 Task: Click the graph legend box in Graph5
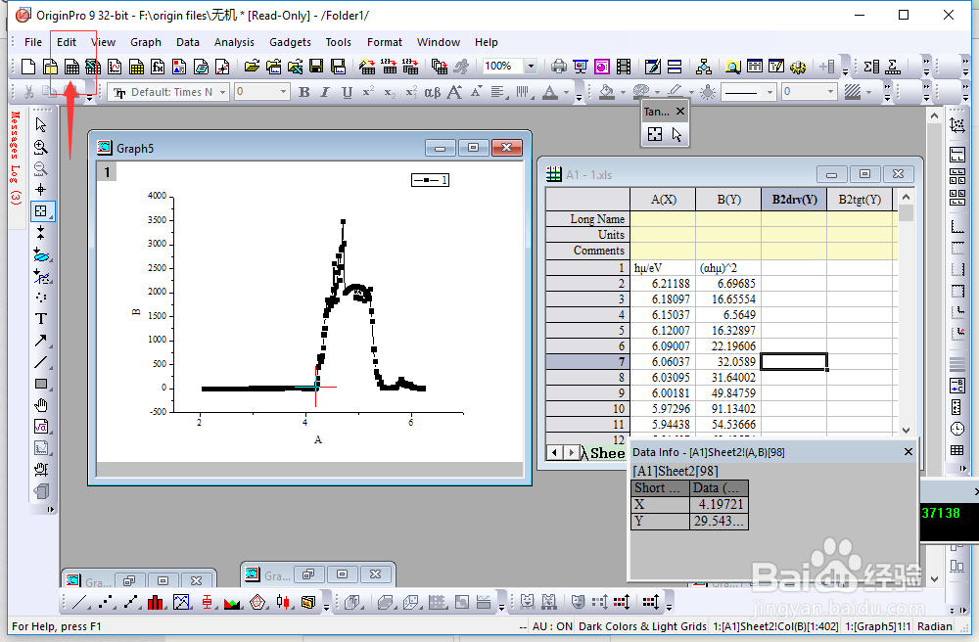coord(430,180)
